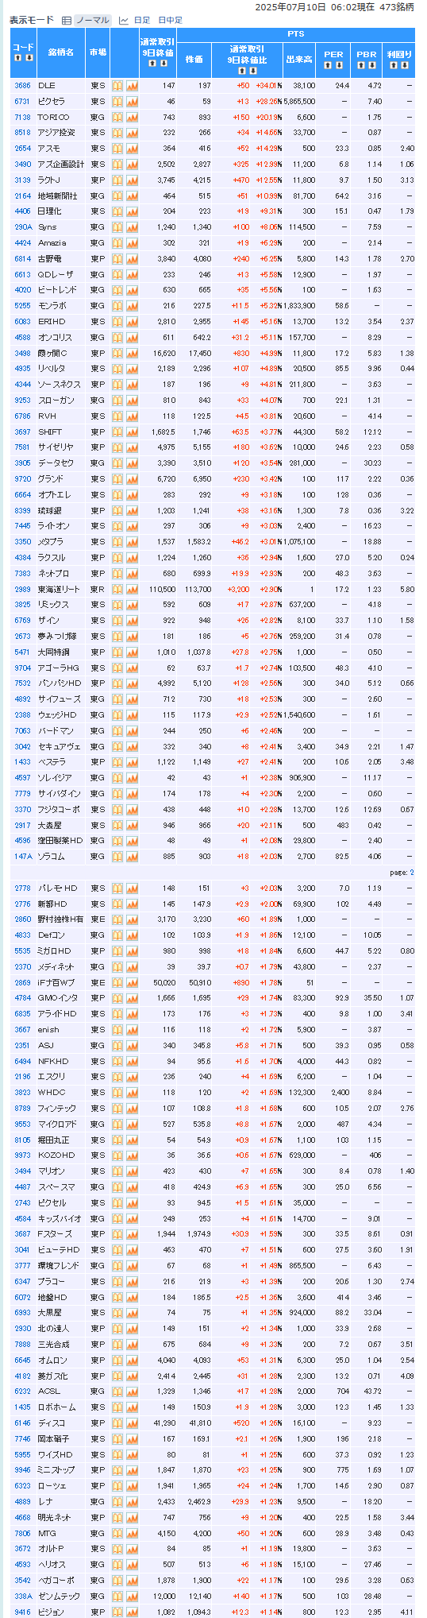Open the chart icon for GMOインタ
The width and height of the screenshot is (427, 1618).
pos(132,997)
